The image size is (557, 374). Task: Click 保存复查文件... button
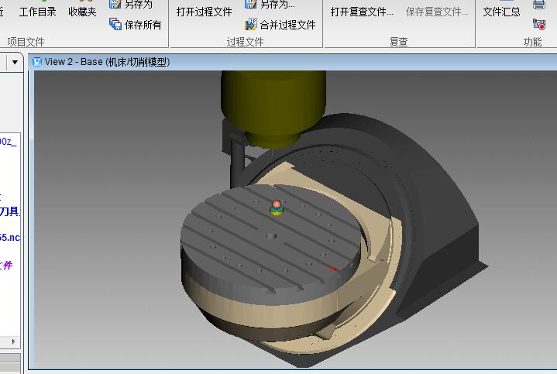pyautogui.click(x=437, y=12)
